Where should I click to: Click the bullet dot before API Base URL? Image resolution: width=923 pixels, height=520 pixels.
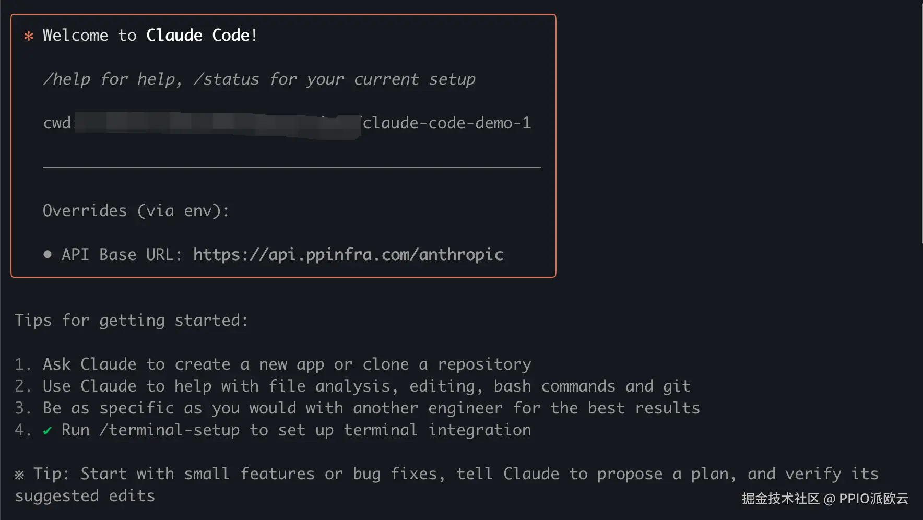point(48,254)
